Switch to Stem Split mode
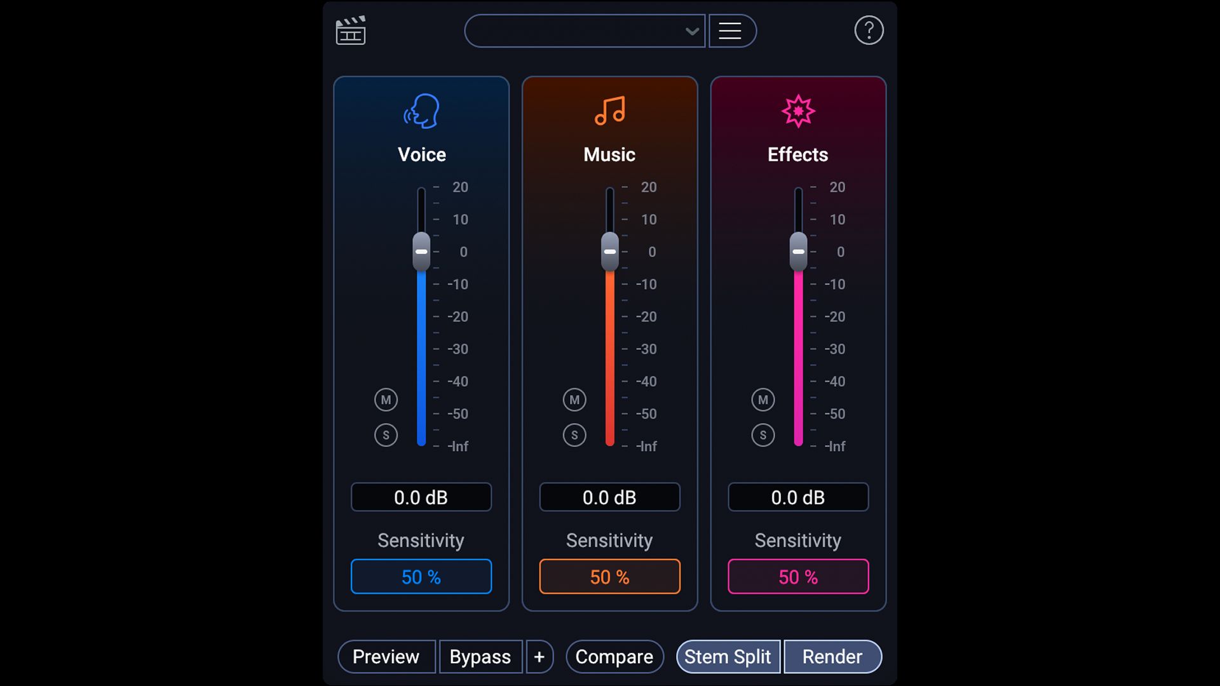The width and height of the screenshot is (1220, 686). 728,657
